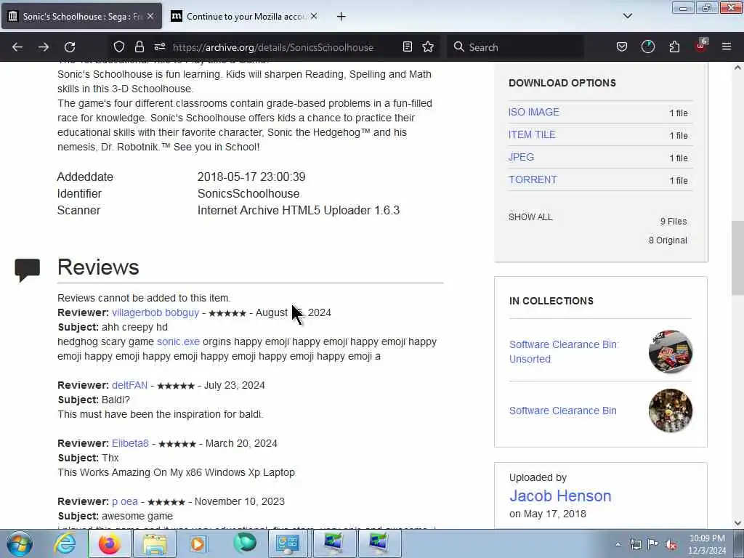Bookmark this page with the star
This screenshot has width=744, height=558.
point(428,46)
